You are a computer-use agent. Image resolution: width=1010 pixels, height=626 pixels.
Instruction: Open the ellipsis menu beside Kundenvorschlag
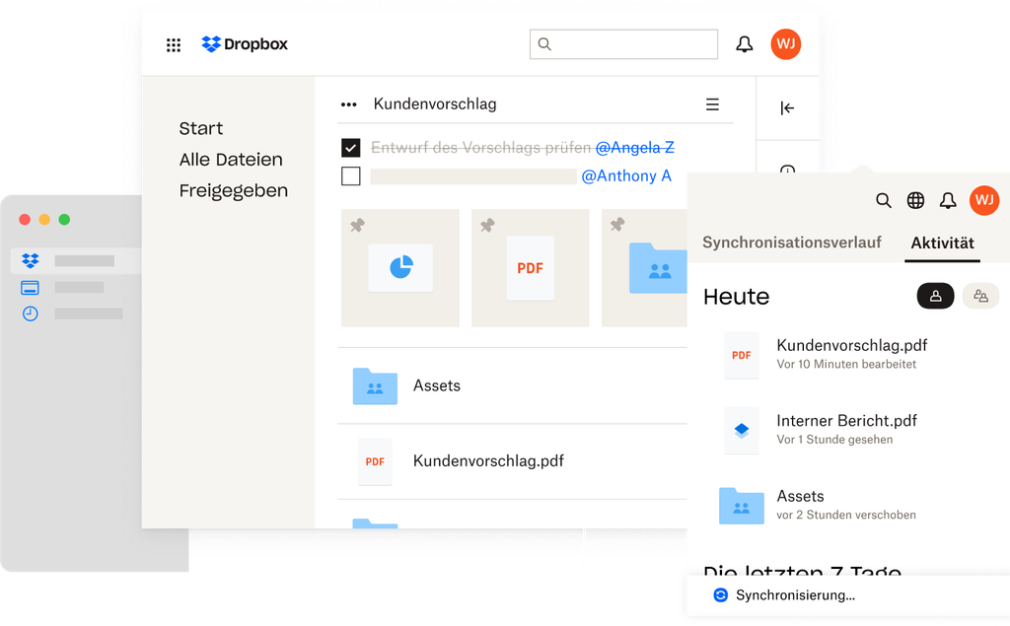[347, 104]
